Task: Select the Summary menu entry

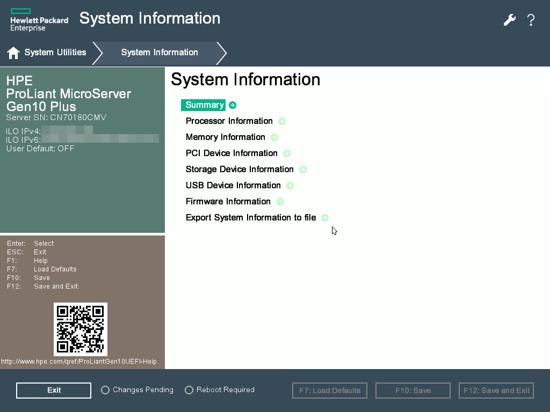Action: [x=204, y=105]
